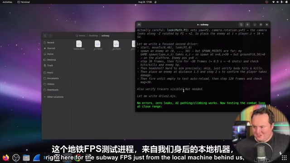Open Other Locations in Files sidebar

[x=55, y=97]
